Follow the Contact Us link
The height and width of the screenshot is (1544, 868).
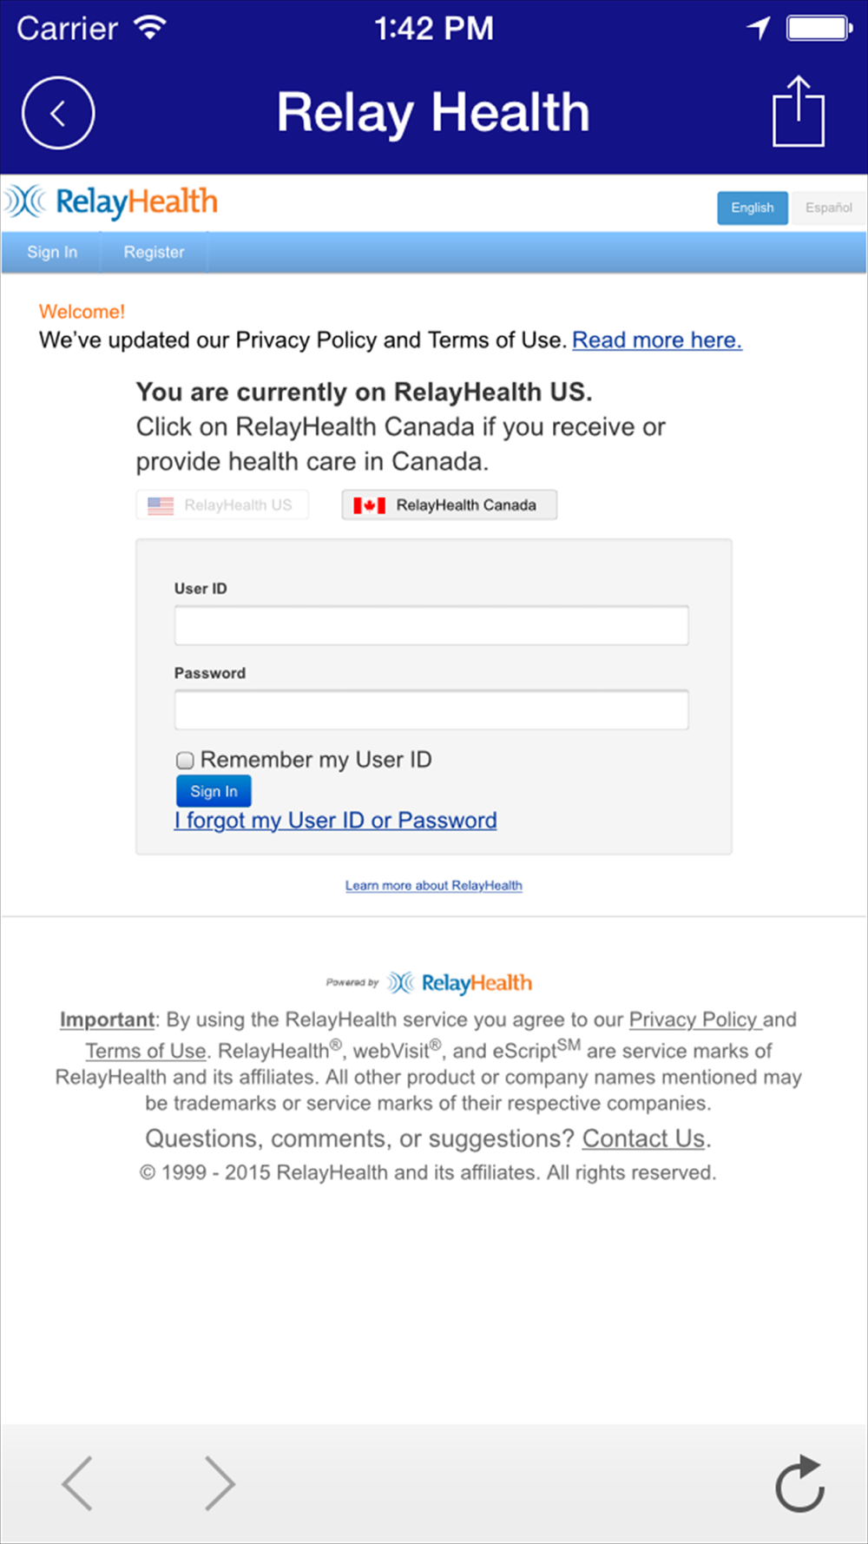click(x=643, y=1138)
